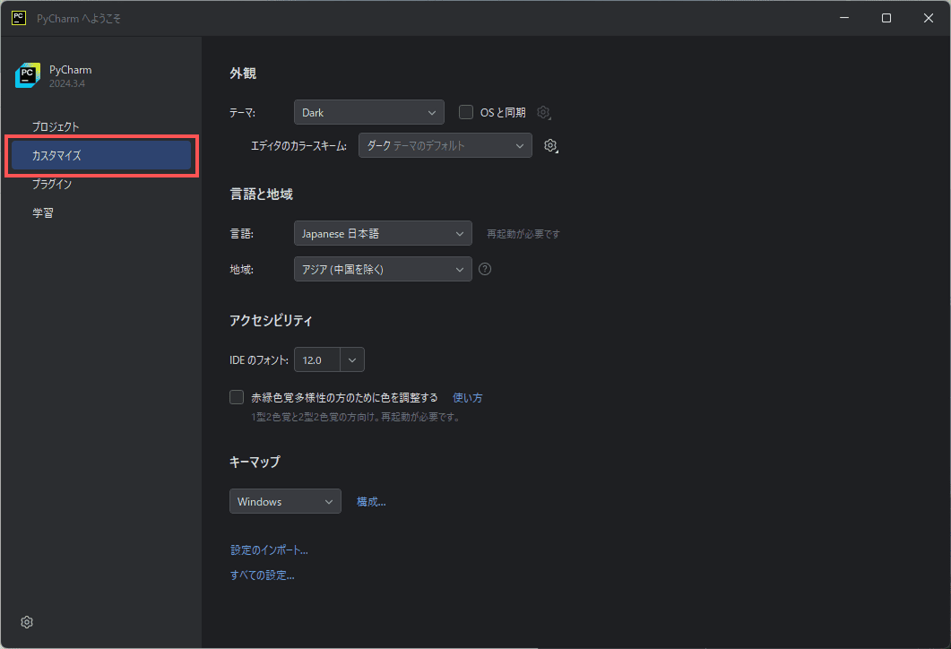
Task: Click the 構成... keymap link
Action: click(371, 502)
